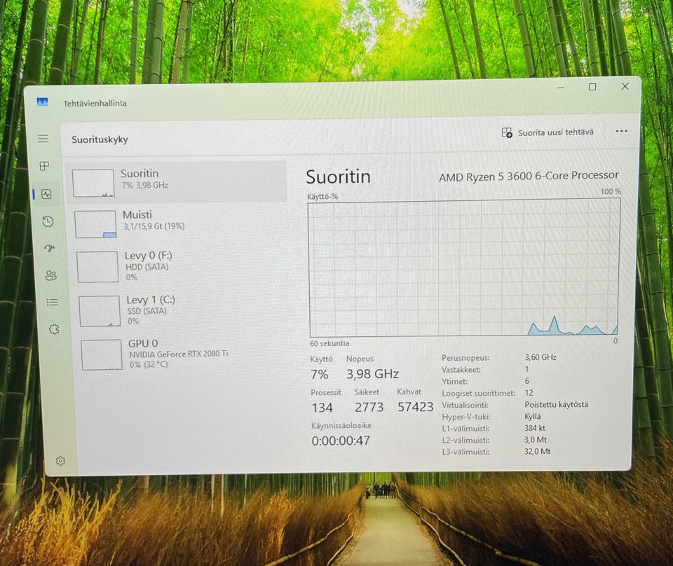Open Task Manager settings gear
Viewport: 673px width, 566px height.
(x=60, y=461)
